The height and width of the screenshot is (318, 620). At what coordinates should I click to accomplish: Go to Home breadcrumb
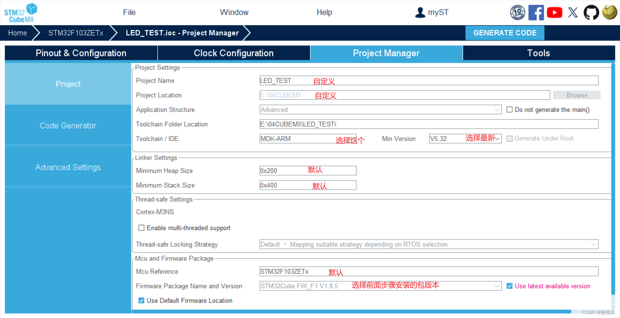tap(17, 33)
